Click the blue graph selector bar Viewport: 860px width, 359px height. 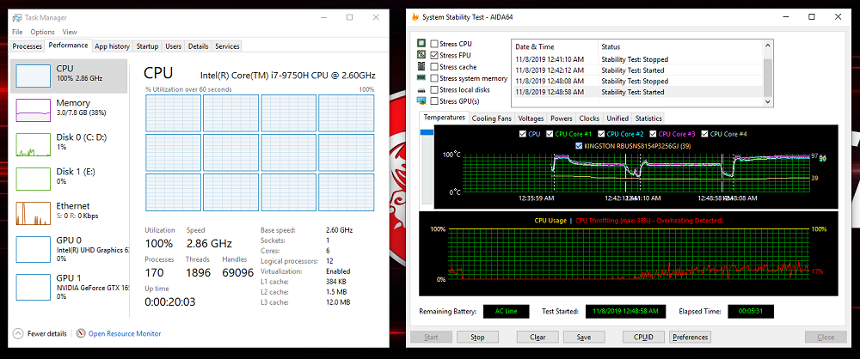pyautogui.click(x=426, y=132)
